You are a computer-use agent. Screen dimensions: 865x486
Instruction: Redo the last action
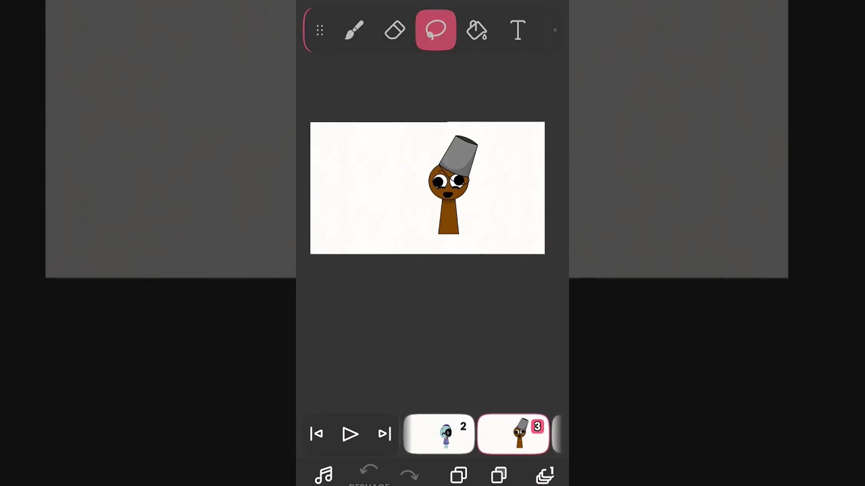pyautogui.click(x=409, y=475)
